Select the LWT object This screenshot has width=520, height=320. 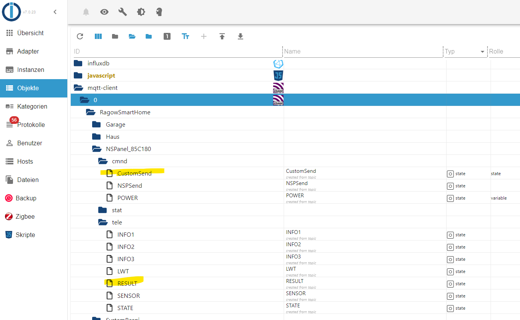click(x=123, y=271)
